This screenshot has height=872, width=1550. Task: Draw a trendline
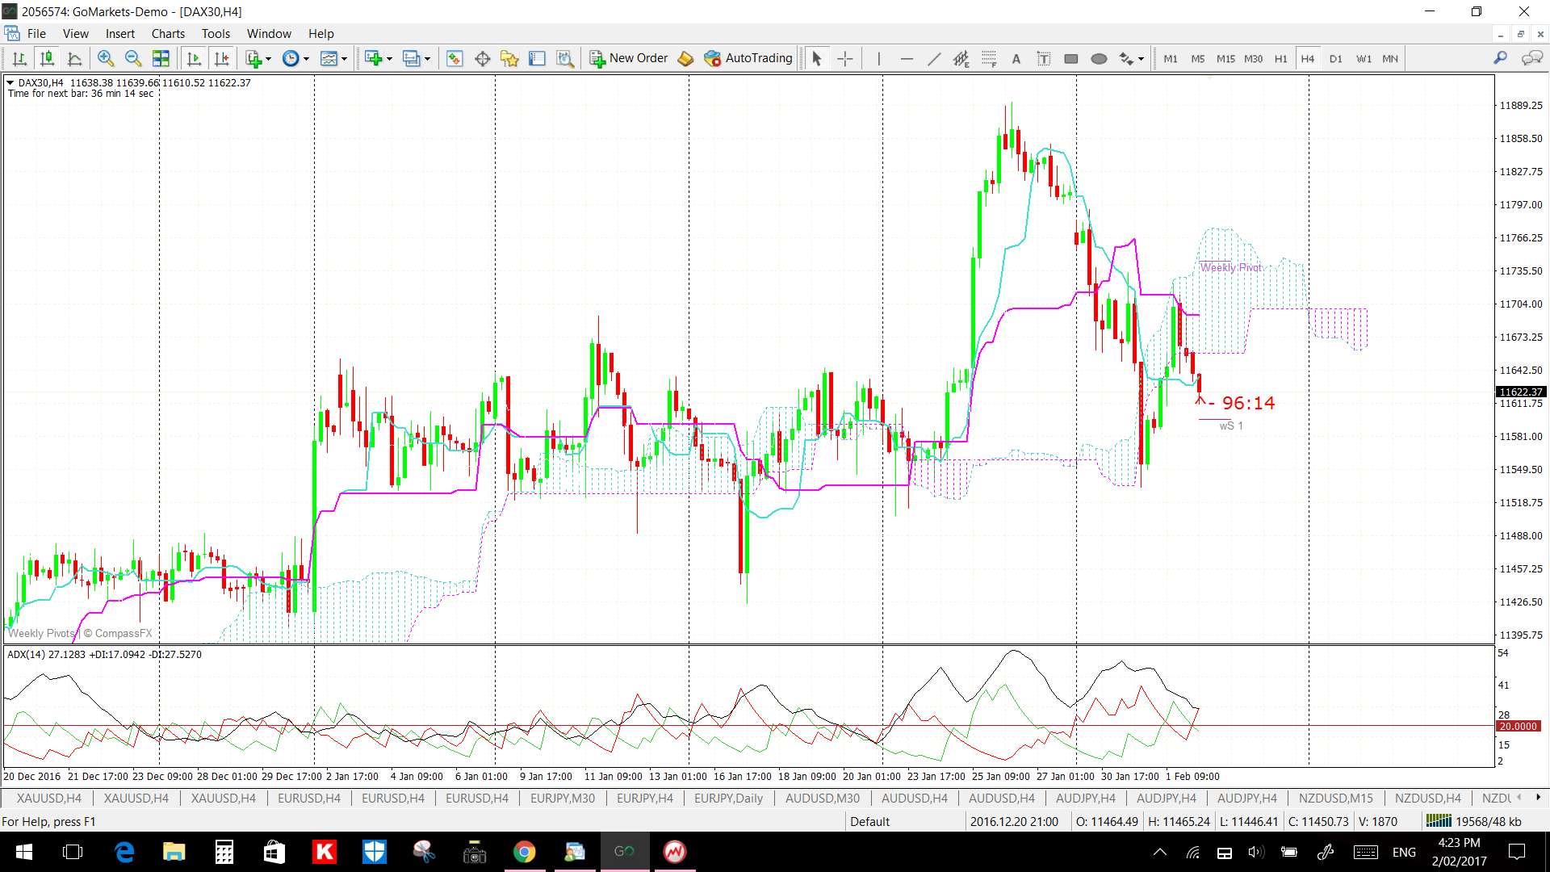click(x=934, y=58)
